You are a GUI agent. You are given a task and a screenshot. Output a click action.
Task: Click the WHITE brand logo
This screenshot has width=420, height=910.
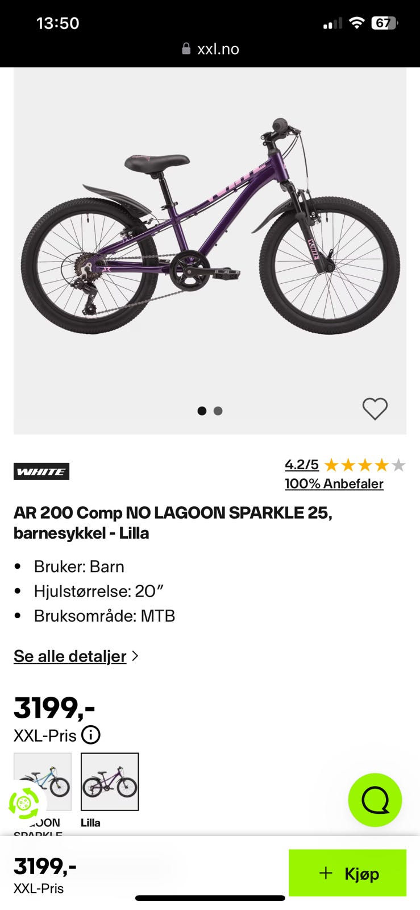point(41,471)
